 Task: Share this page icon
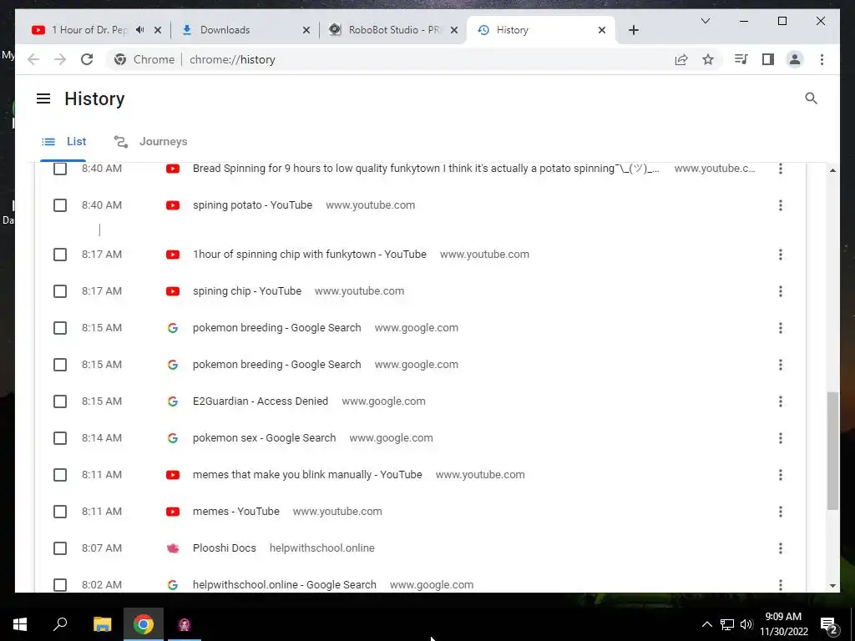click(681, 59)
